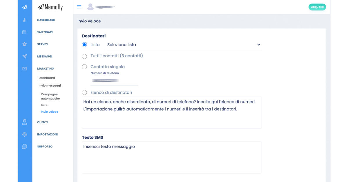The width and height of the screenshot is (348, 182).
Task: Open the chat bubble support icon
Action: point(25,146)
